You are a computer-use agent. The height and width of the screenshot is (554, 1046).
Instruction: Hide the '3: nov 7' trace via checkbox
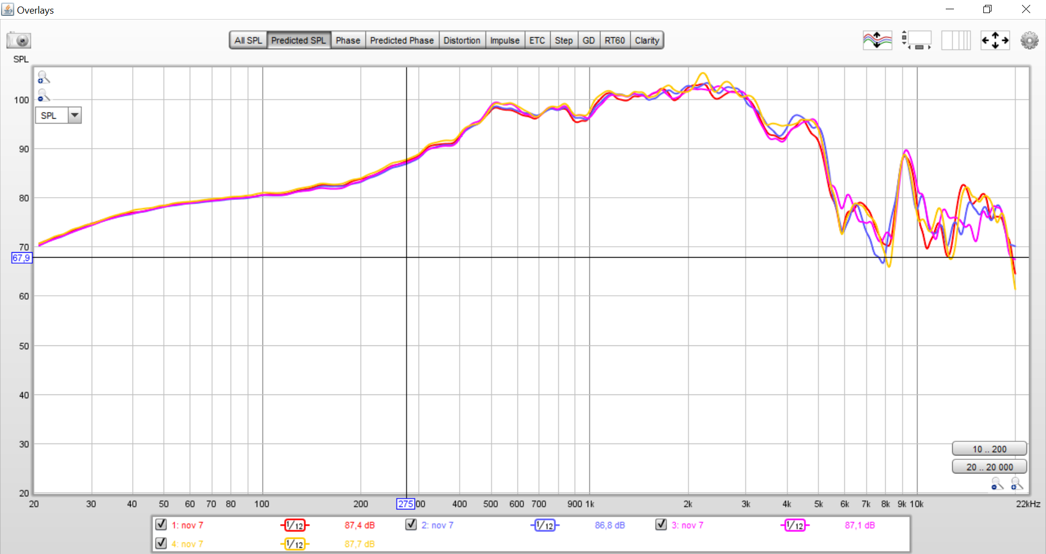(x=661, y=524)
